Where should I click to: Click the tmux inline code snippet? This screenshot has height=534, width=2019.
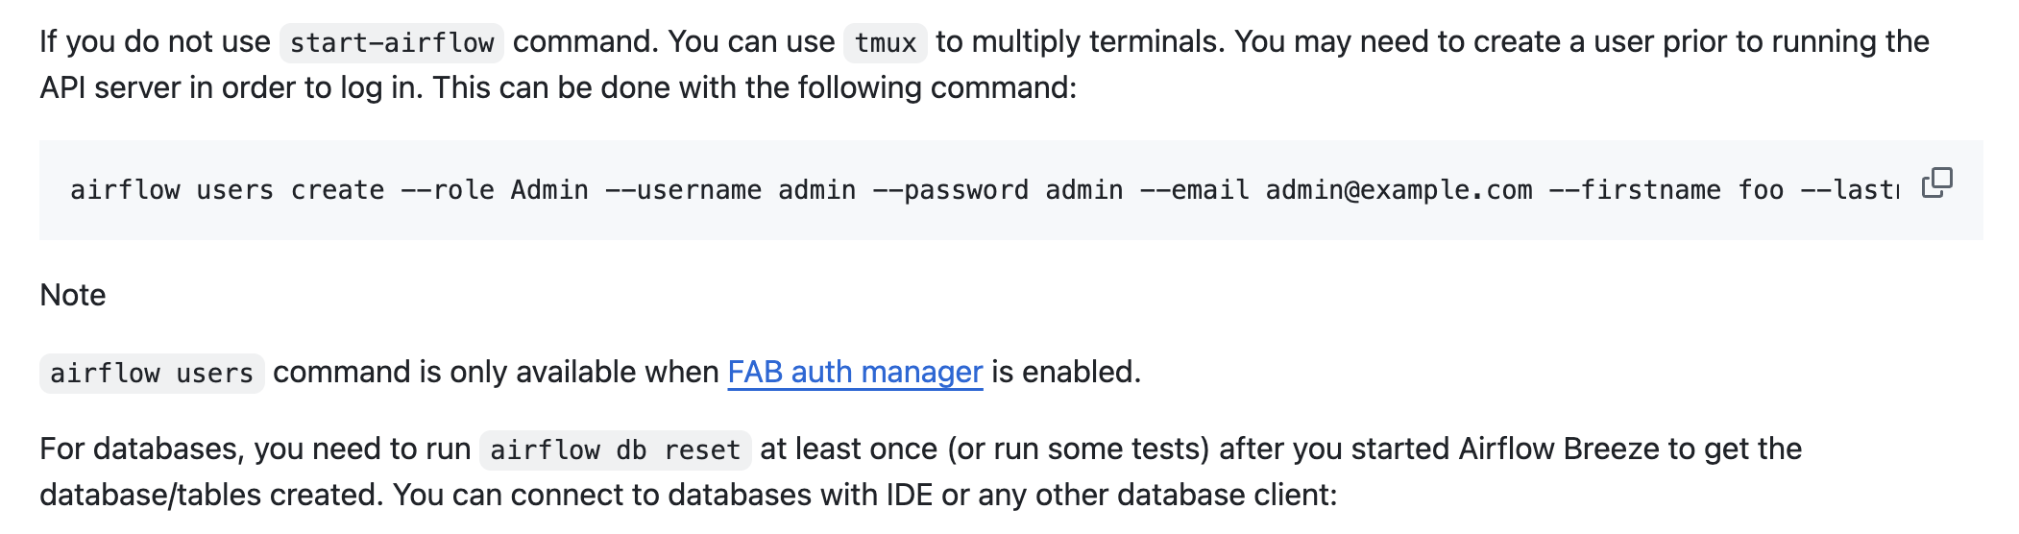click(x=885, y=43)
